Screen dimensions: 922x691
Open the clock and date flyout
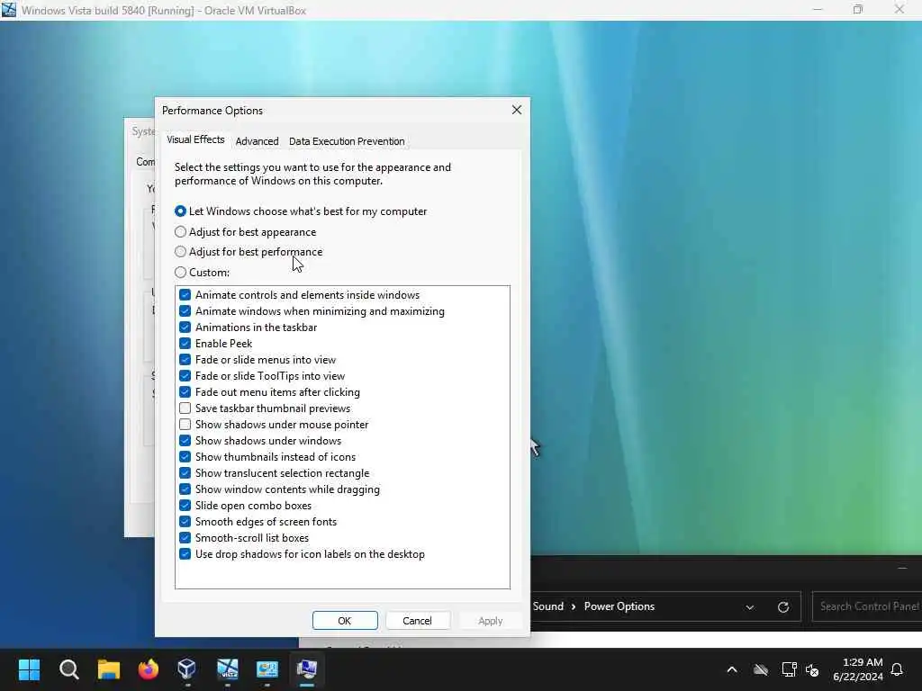(x=857, y=669)
